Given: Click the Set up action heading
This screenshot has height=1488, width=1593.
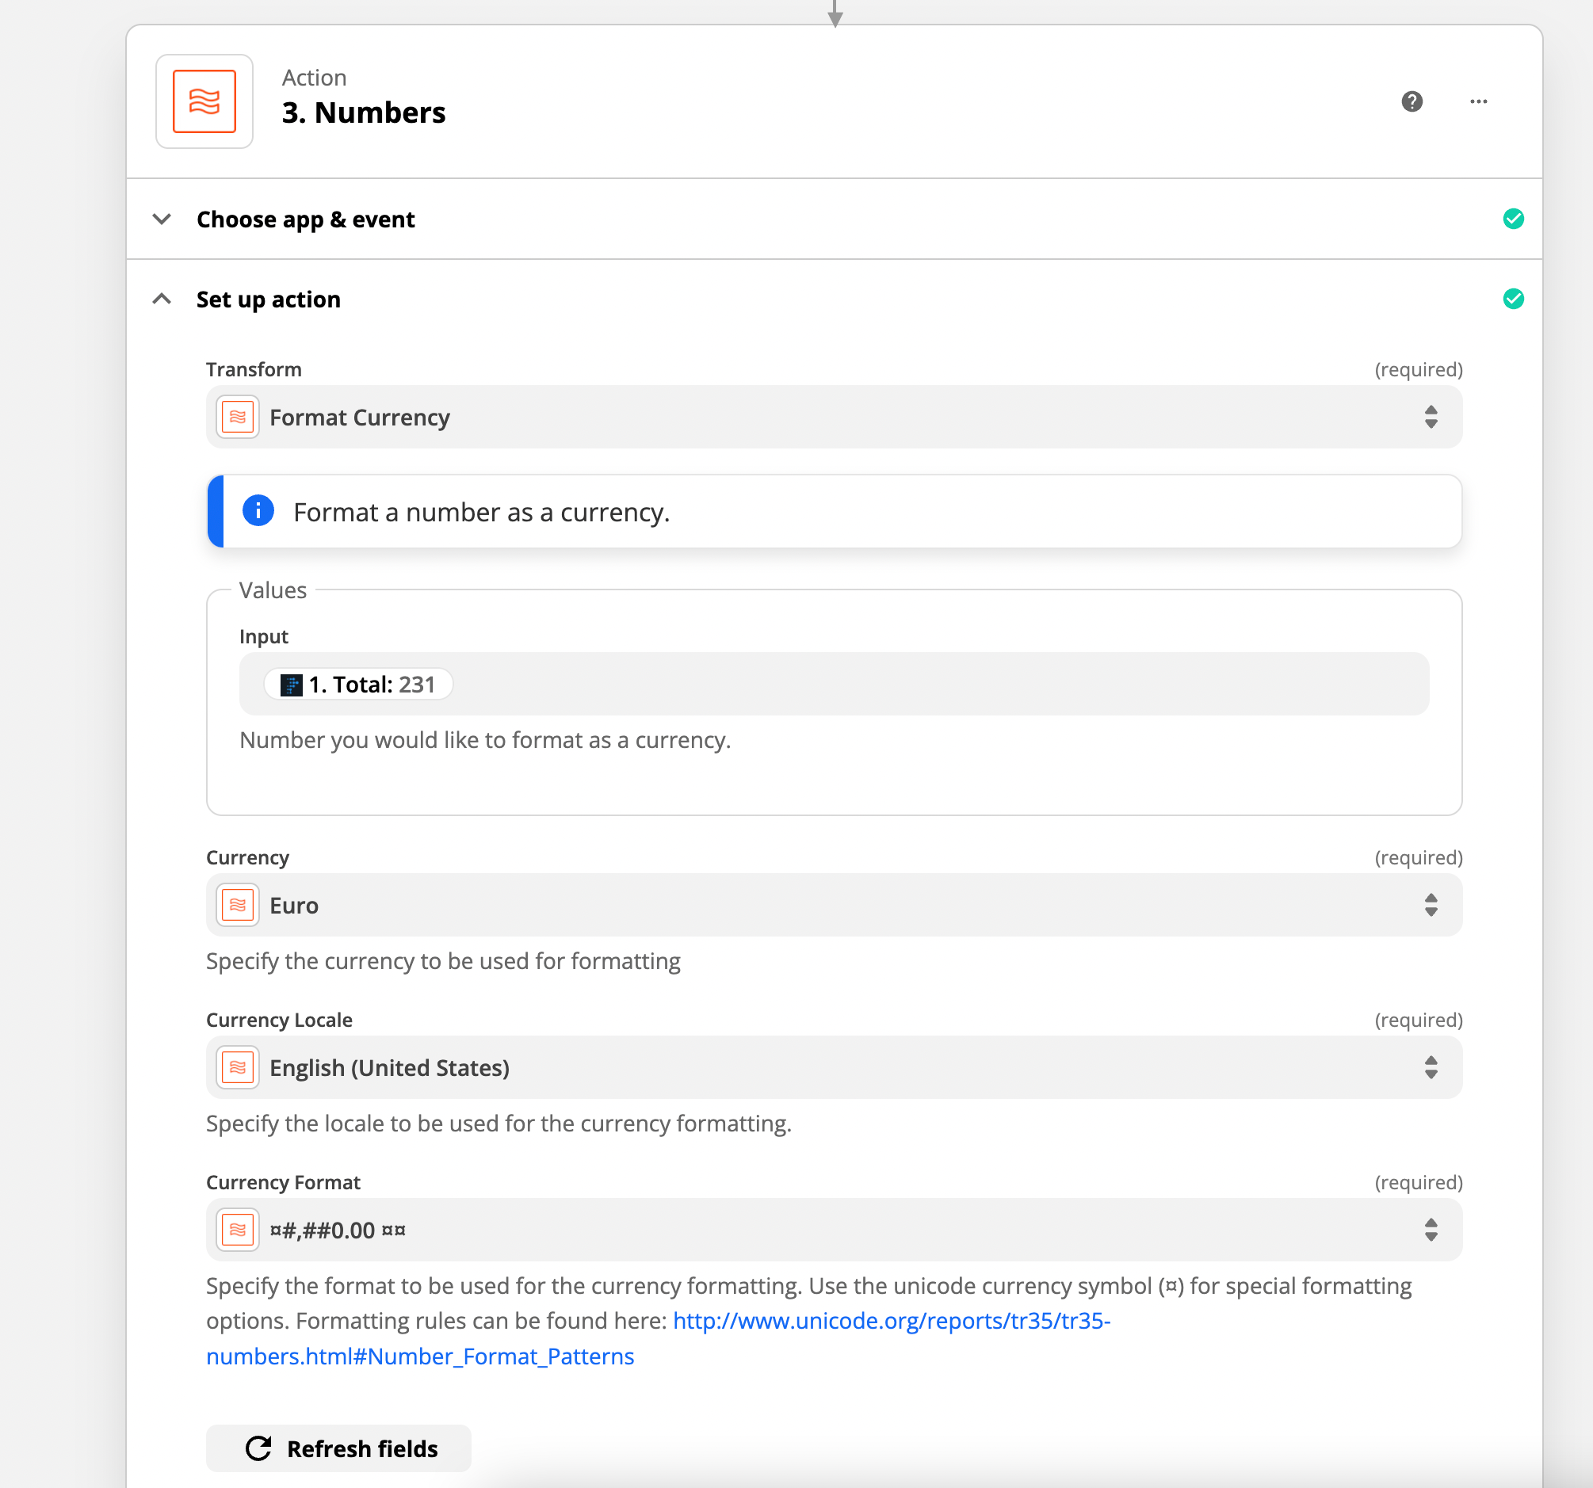Looking at the screenshot, I should (x=269, y=300).
